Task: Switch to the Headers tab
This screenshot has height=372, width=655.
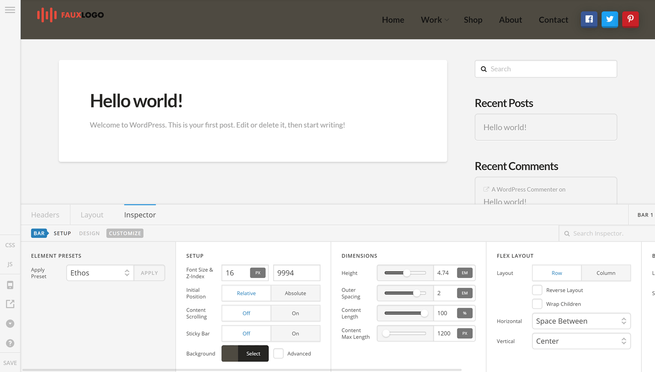Action: click(x=45, y=215)
